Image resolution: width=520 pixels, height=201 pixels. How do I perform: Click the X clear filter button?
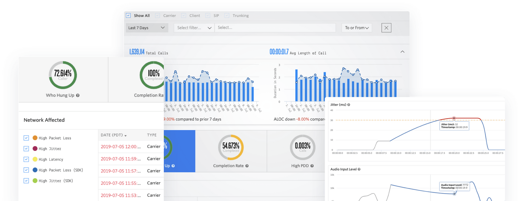tap(386, 28)
